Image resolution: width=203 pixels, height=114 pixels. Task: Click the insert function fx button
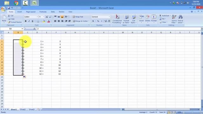34,29
